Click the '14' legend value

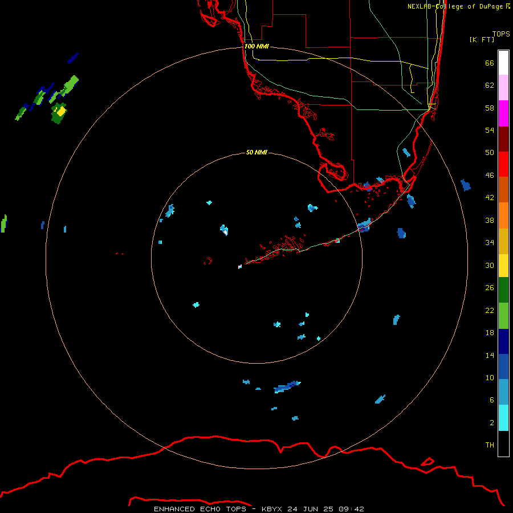point(490,355)
